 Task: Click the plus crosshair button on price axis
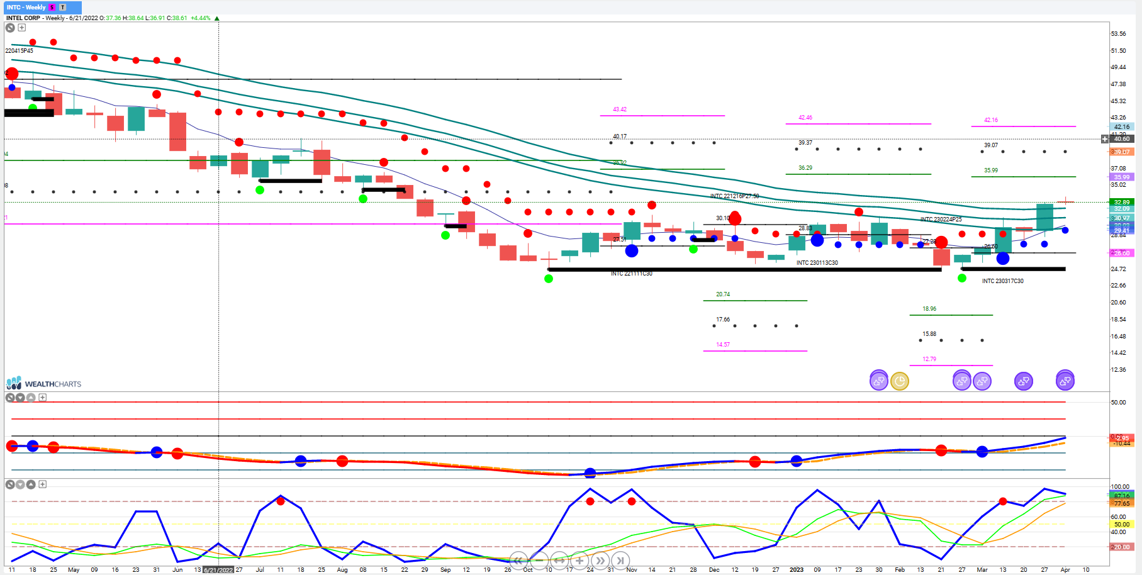pos(1105,139)
